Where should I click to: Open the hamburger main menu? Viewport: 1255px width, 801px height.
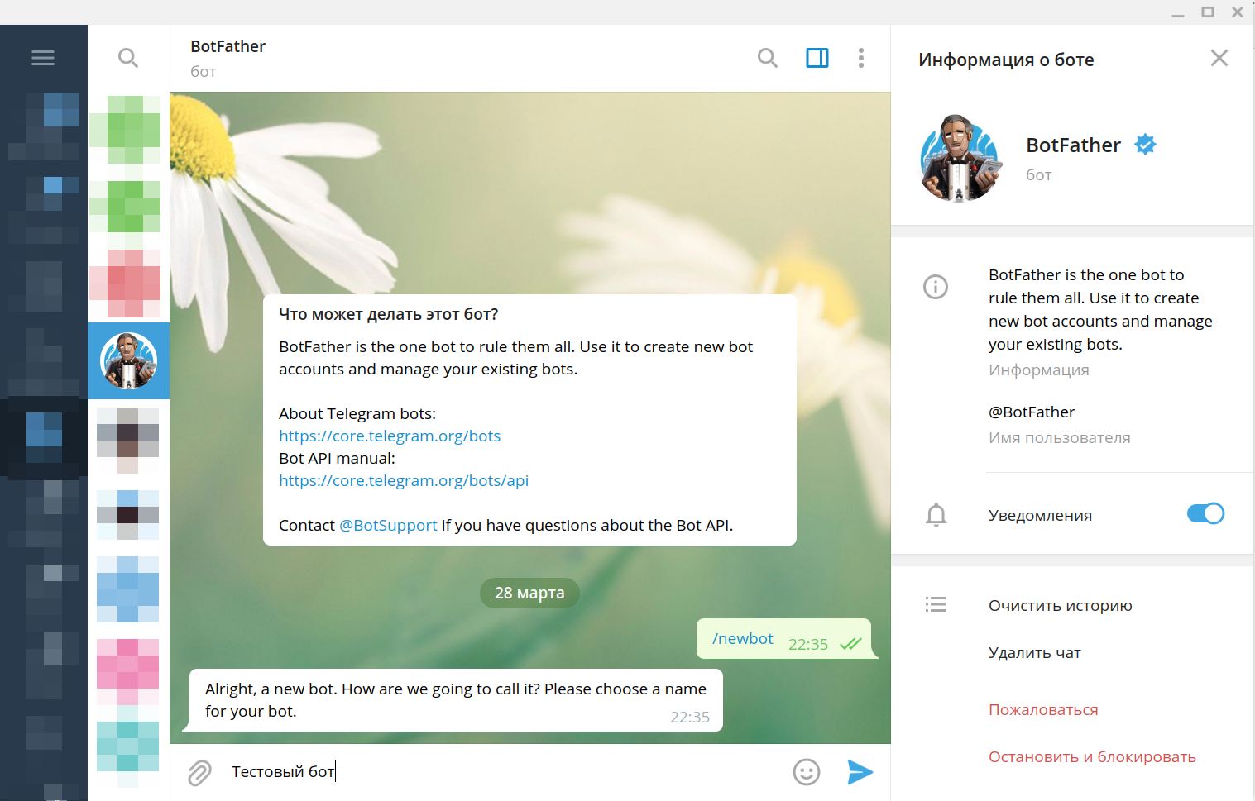pos(43,58)
